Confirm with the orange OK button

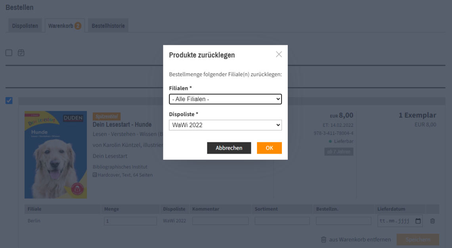click(269, 148)
